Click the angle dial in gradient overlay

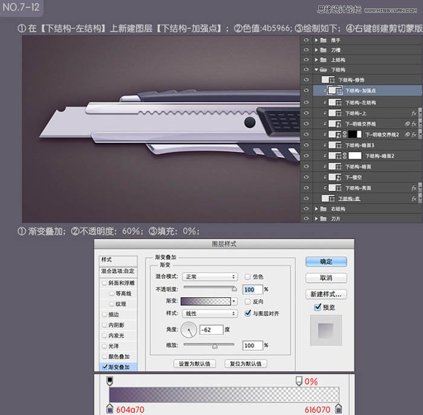[x=189, y=330]
